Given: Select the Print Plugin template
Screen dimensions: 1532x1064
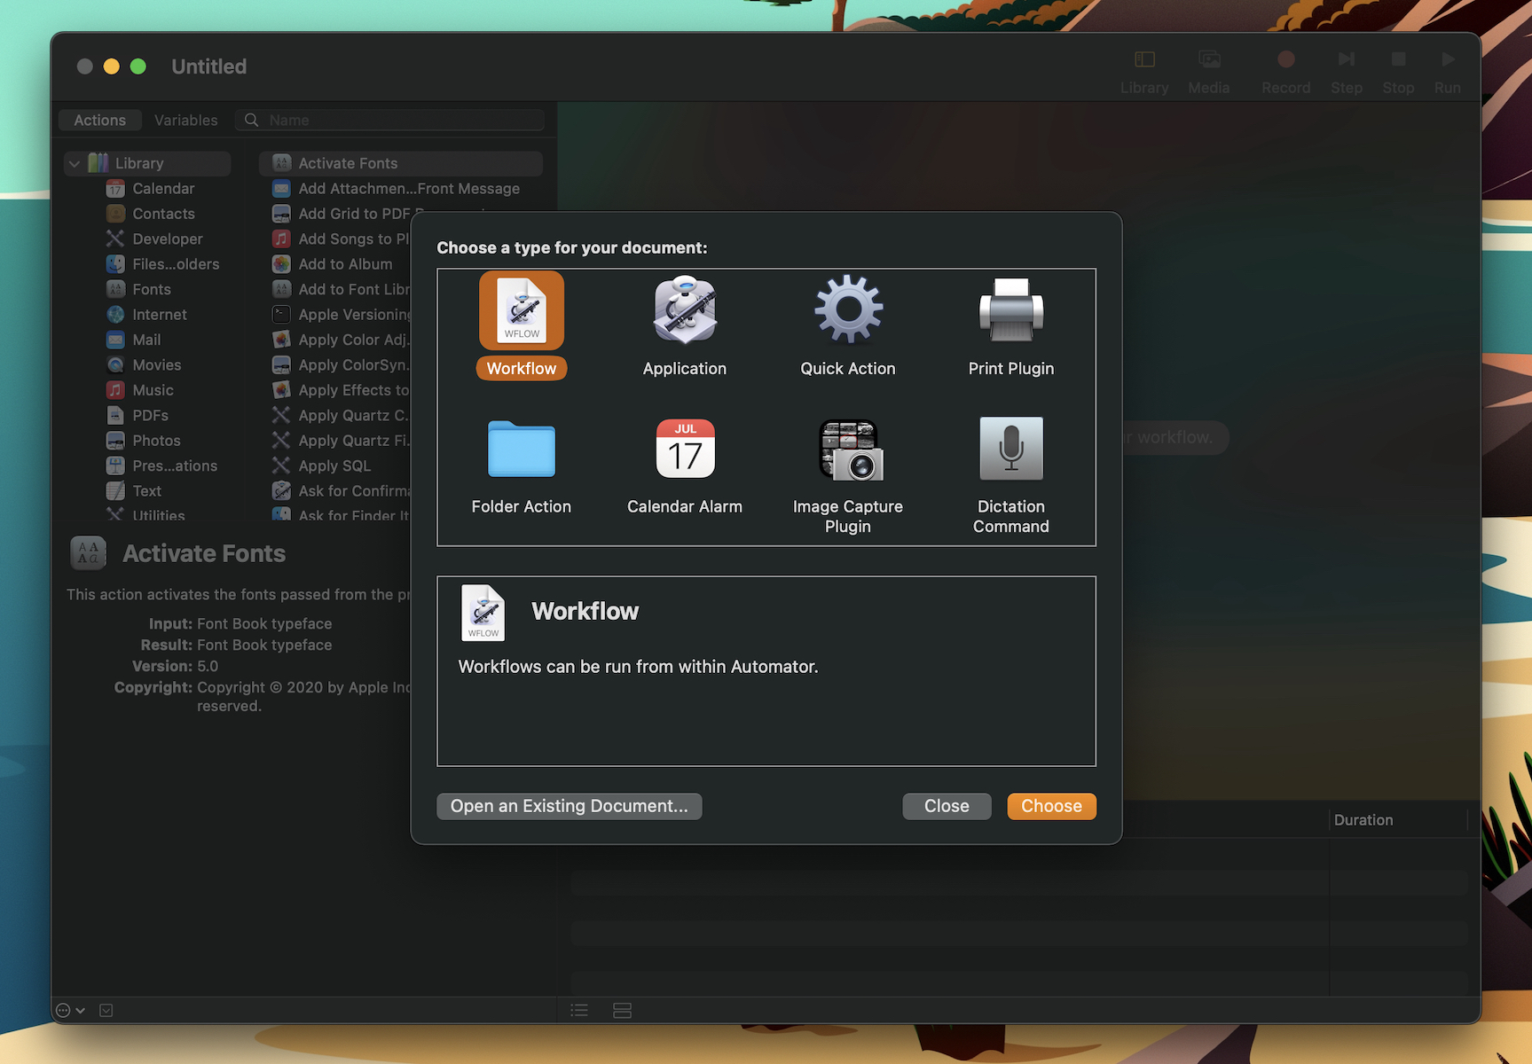Looking at the screenshot, I should (x=1010, y=310).
